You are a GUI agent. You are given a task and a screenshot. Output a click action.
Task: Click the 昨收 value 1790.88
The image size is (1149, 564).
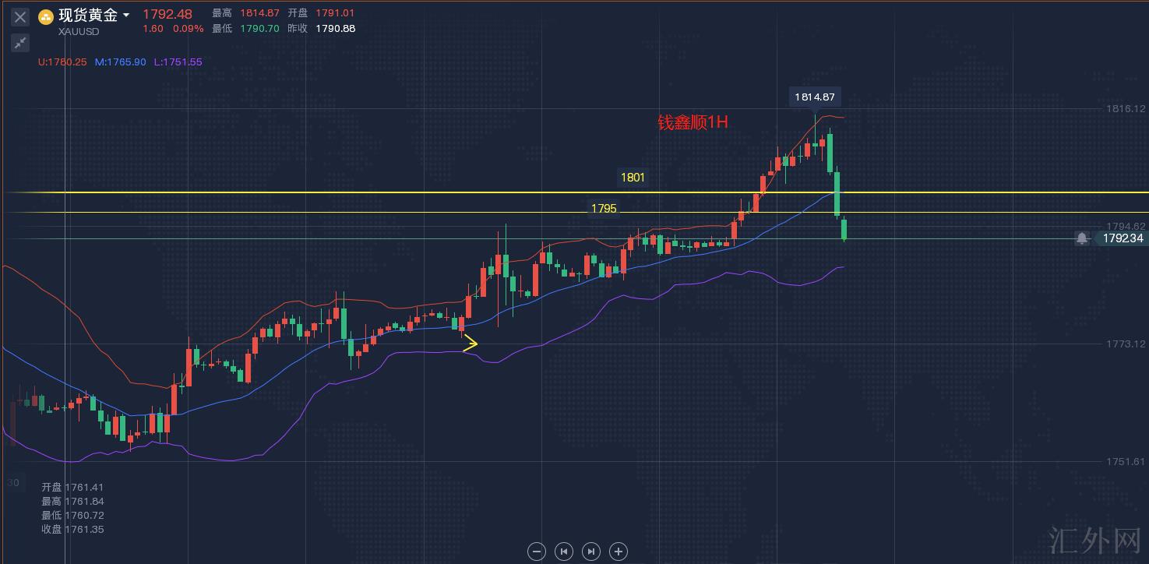pos(335,29)
